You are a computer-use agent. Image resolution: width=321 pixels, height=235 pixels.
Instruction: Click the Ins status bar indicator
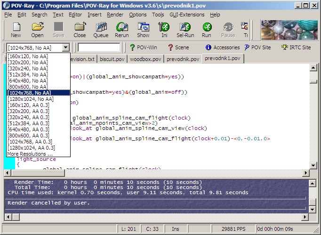[176, 229]
